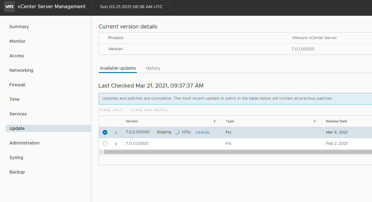Click the 7.0.1.00300 version text
This screenshot has width=372, height=202.
pyautogui.click(x=137, y=144)
